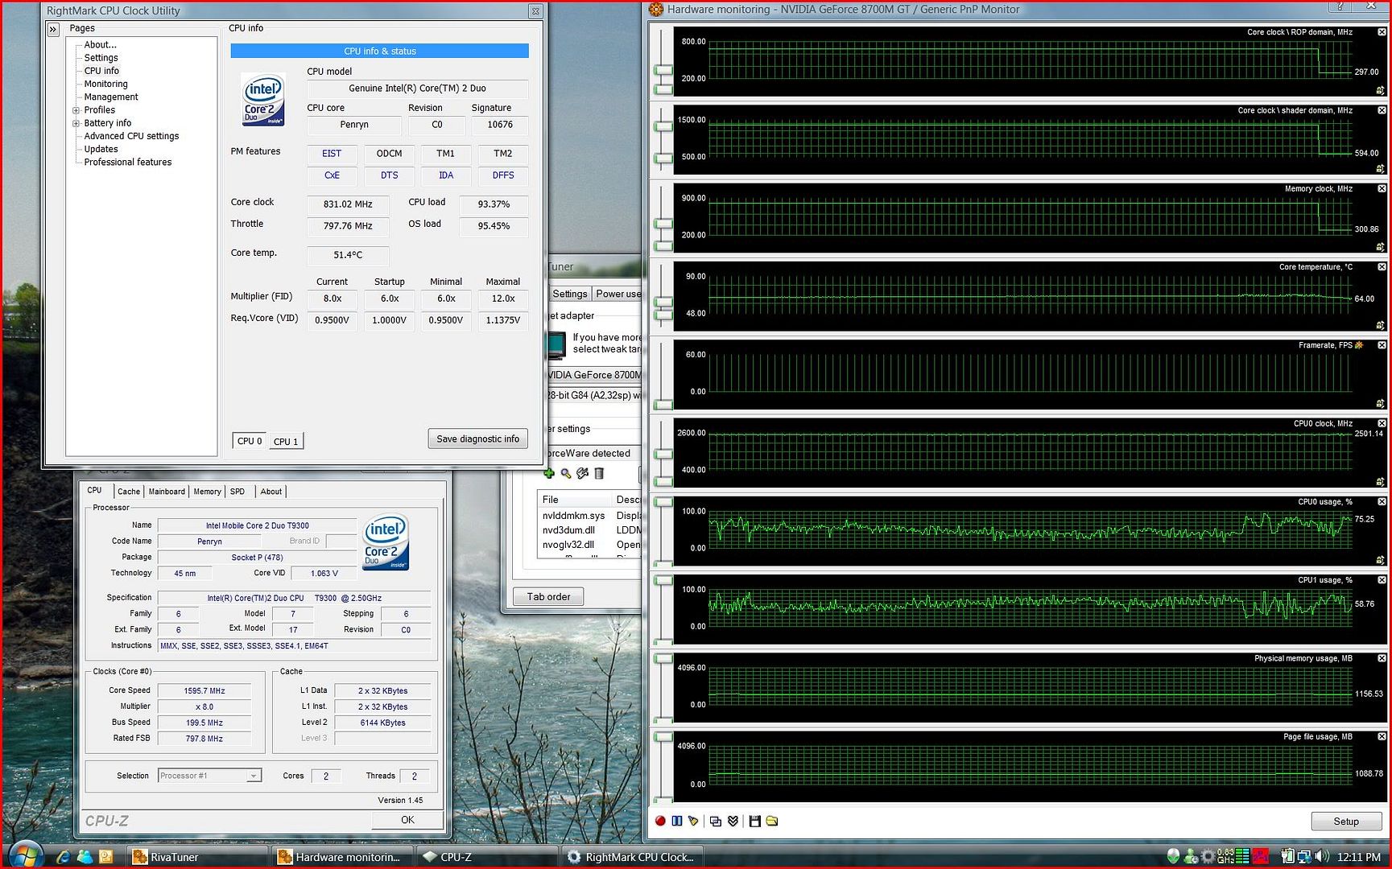Select Monitoring in the Pages tree
This screenshot has width=1392, height=869.
coord(105,84)
